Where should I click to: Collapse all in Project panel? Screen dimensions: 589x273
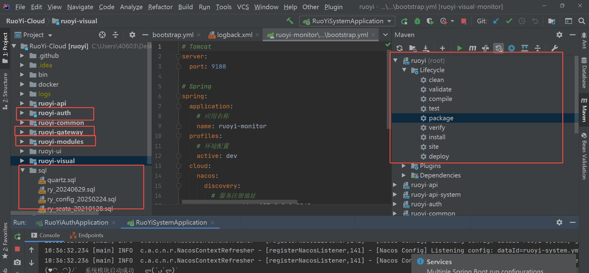(115, 35)
